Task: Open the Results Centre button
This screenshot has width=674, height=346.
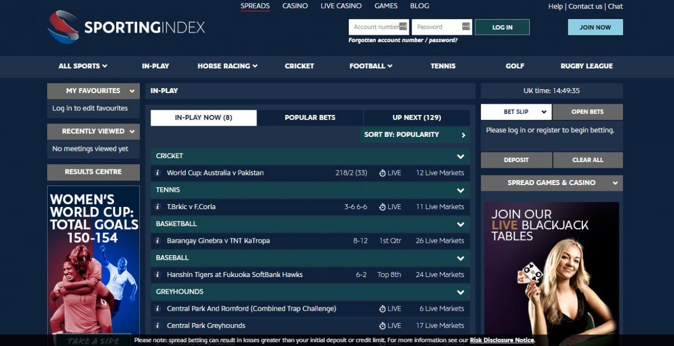Action: click(93, 172)
